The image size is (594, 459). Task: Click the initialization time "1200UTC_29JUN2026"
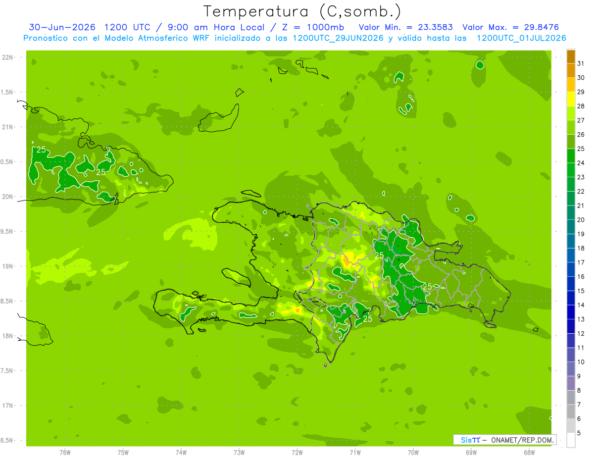tap(338, 38)
